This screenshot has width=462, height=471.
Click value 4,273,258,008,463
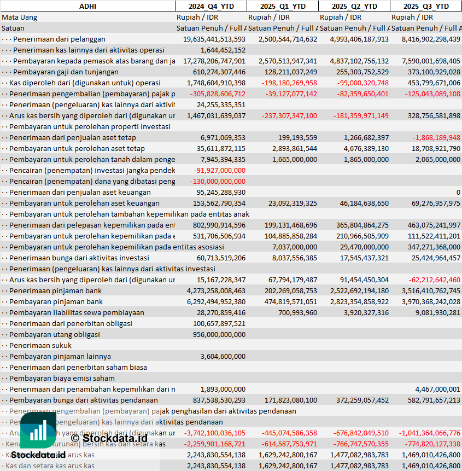tap(216, 291)
